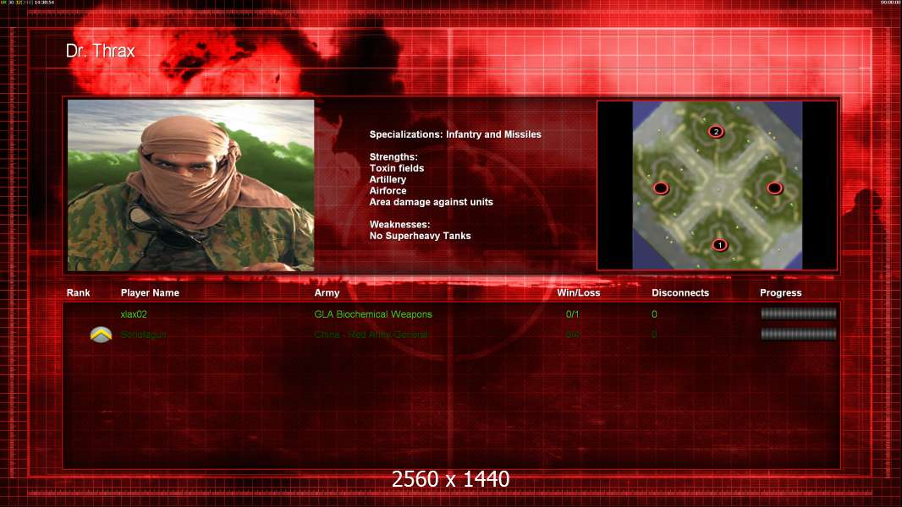Click the Dr. Thrax portrait image
902x507 pixels.
(191, 185)
